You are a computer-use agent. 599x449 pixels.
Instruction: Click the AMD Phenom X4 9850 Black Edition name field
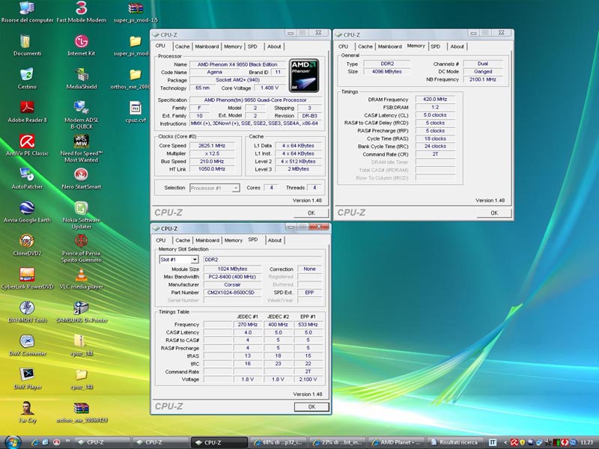click(x=237, y=64)
